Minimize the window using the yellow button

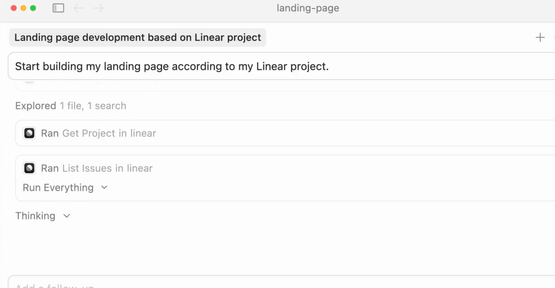pos(24,8)
